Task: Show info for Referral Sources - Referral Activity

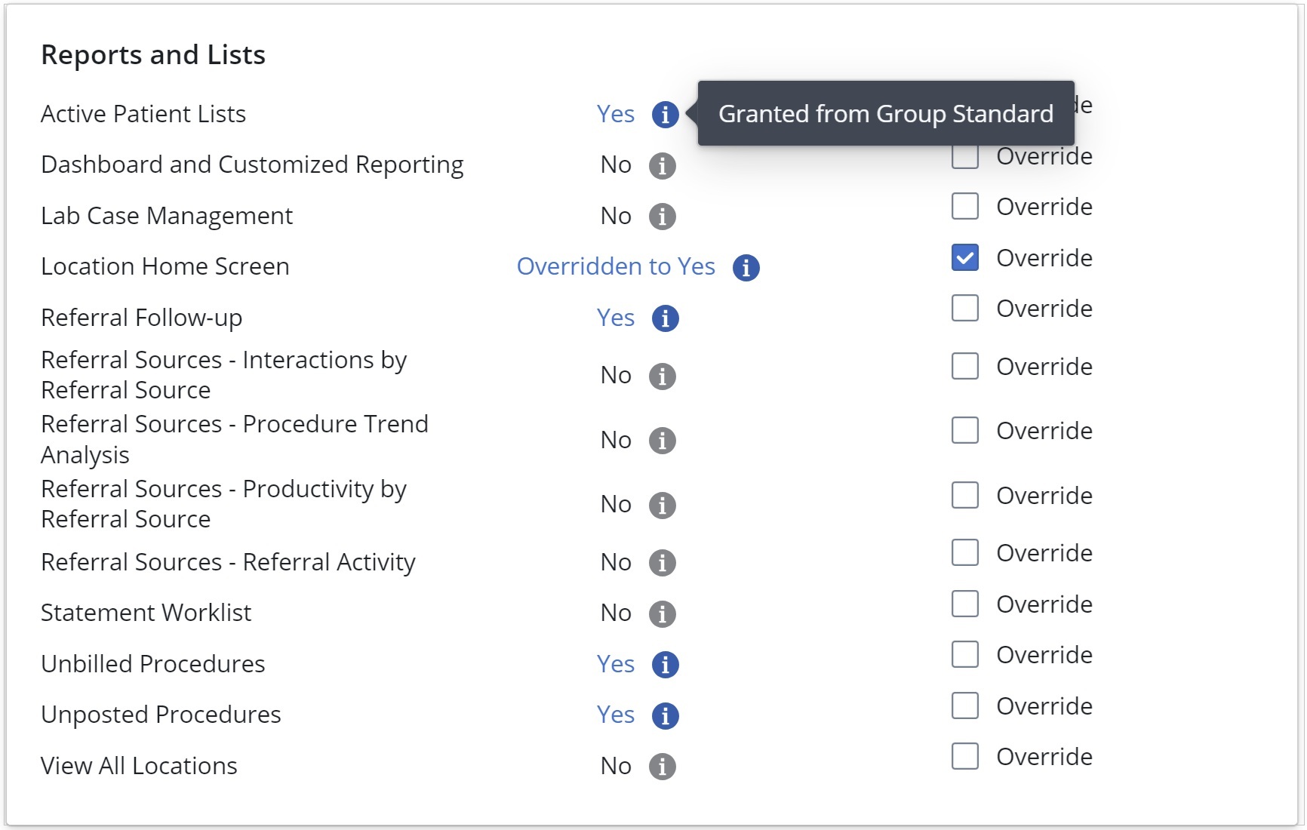Action: coord(663,563)
